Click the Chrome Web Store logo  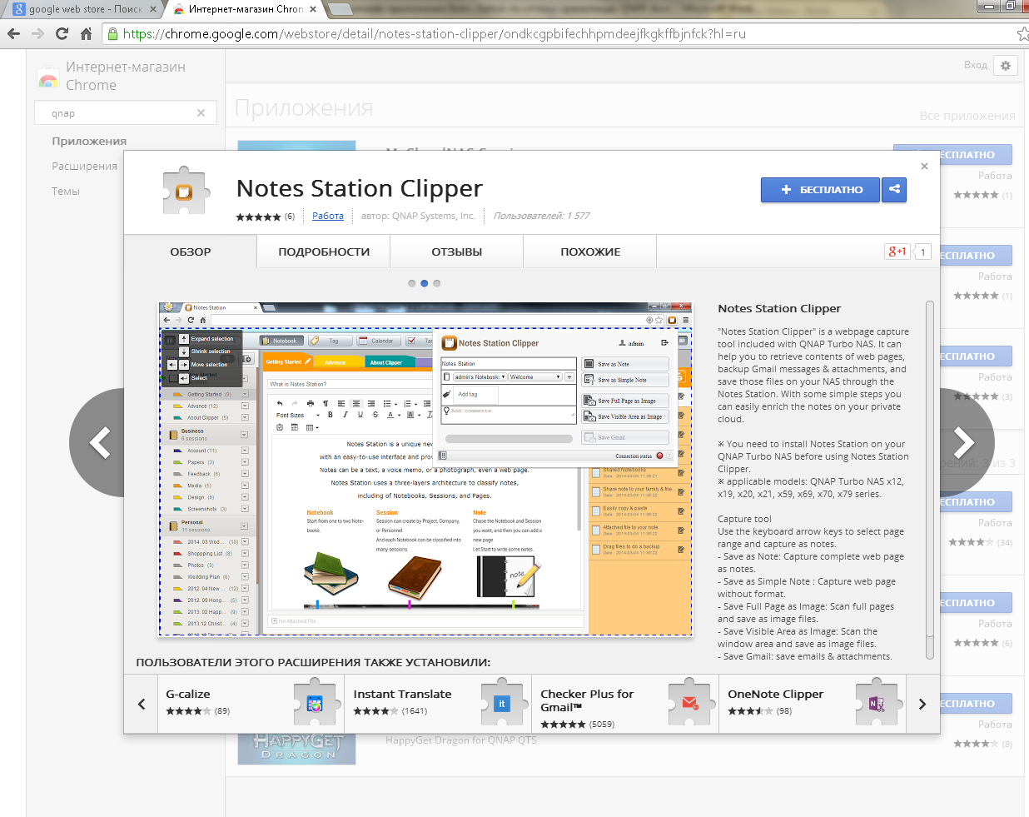click(48, 79)
